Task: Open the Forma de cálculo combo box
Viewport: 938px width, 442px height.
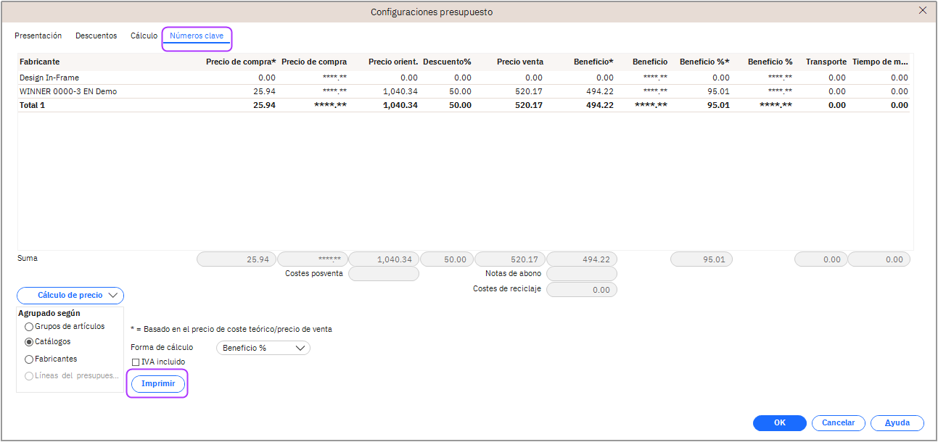Action: tap(263, 348)
